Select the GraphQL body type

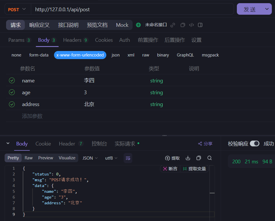tap(185, 55)
